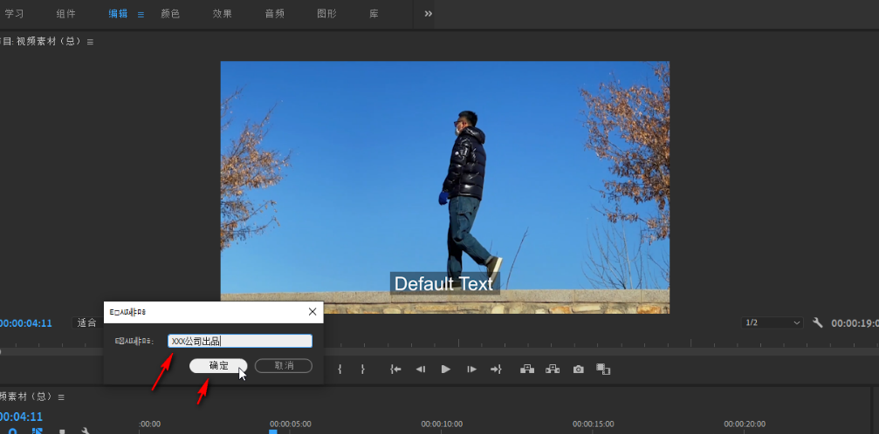Export frame using the camera icon
This screenshot has width=879, height=434.
578,370
